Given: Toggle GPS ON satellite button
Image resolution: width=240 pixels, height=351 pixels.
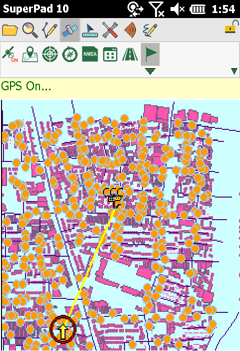Looking at the screenshot, I should point(10,54).
